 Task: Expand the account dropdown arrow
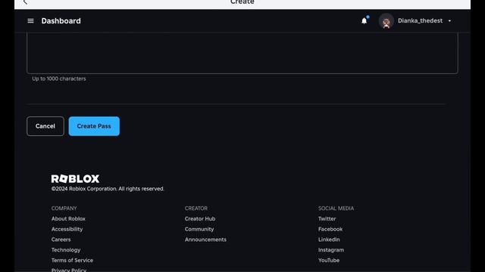(x=449, y=21)
